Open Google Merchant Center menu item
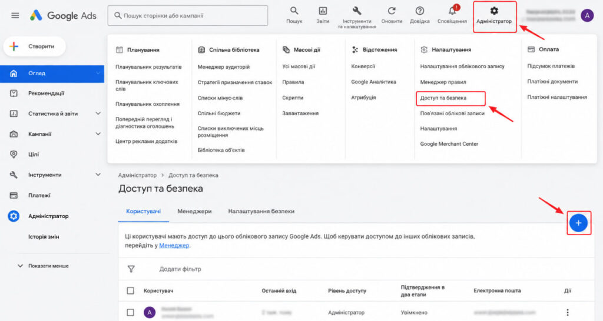 [x=449, y=144]
